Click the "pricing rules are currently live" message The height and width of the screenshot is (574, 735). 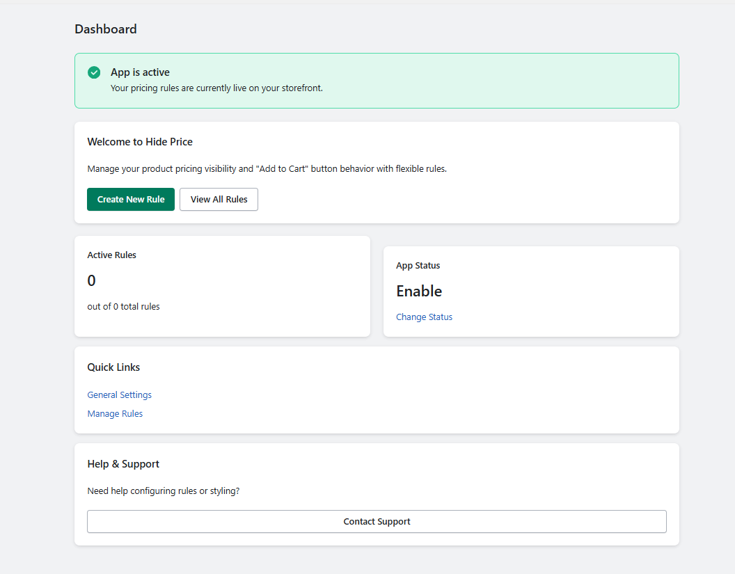(x=216, y=88)
